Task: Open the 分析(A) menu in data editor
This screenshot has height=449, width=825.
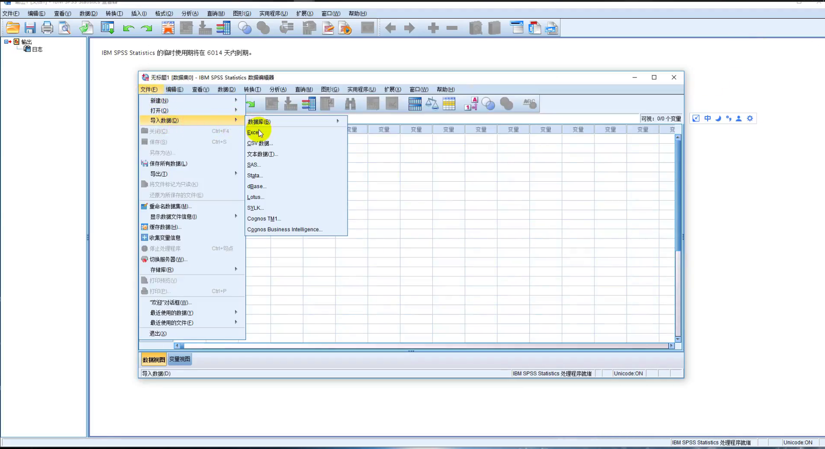Action: 278,90
